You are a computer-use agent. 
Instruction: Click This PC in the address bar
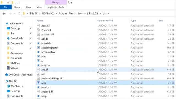[34, 13]
